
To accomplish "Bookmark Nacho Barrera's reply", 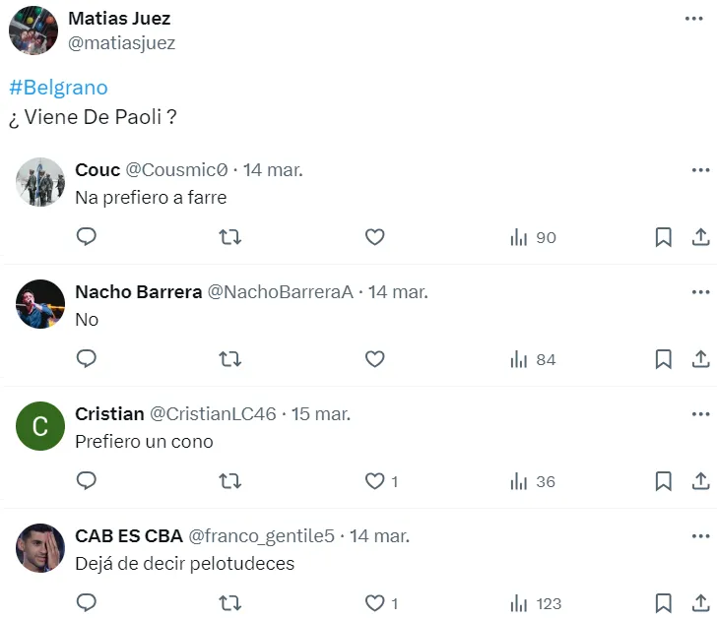I will 664,359.
